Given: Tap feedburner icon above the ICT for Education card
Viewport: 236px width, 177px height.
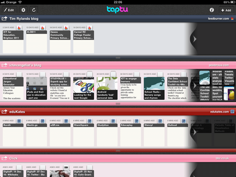Looking at the screenshot, I should click(19, 28).
